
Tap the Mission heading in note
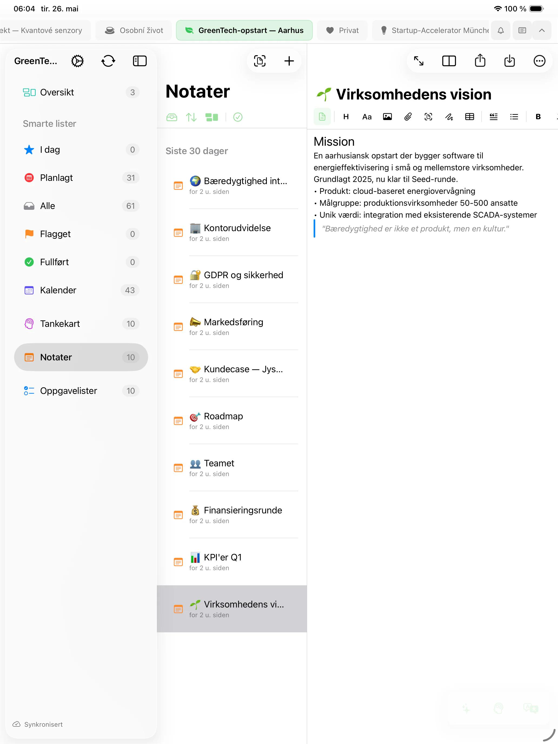click(334, 142)
